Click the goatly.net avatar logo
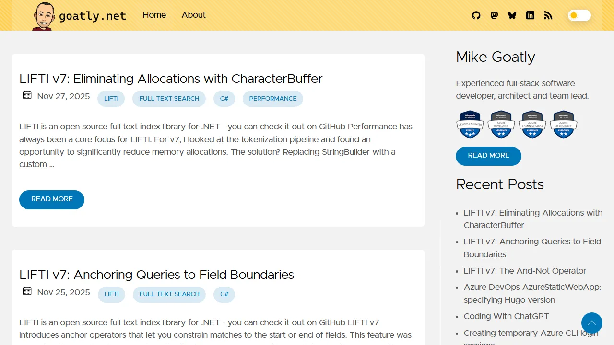Screen dimensions: 614x345 point(43,16)
